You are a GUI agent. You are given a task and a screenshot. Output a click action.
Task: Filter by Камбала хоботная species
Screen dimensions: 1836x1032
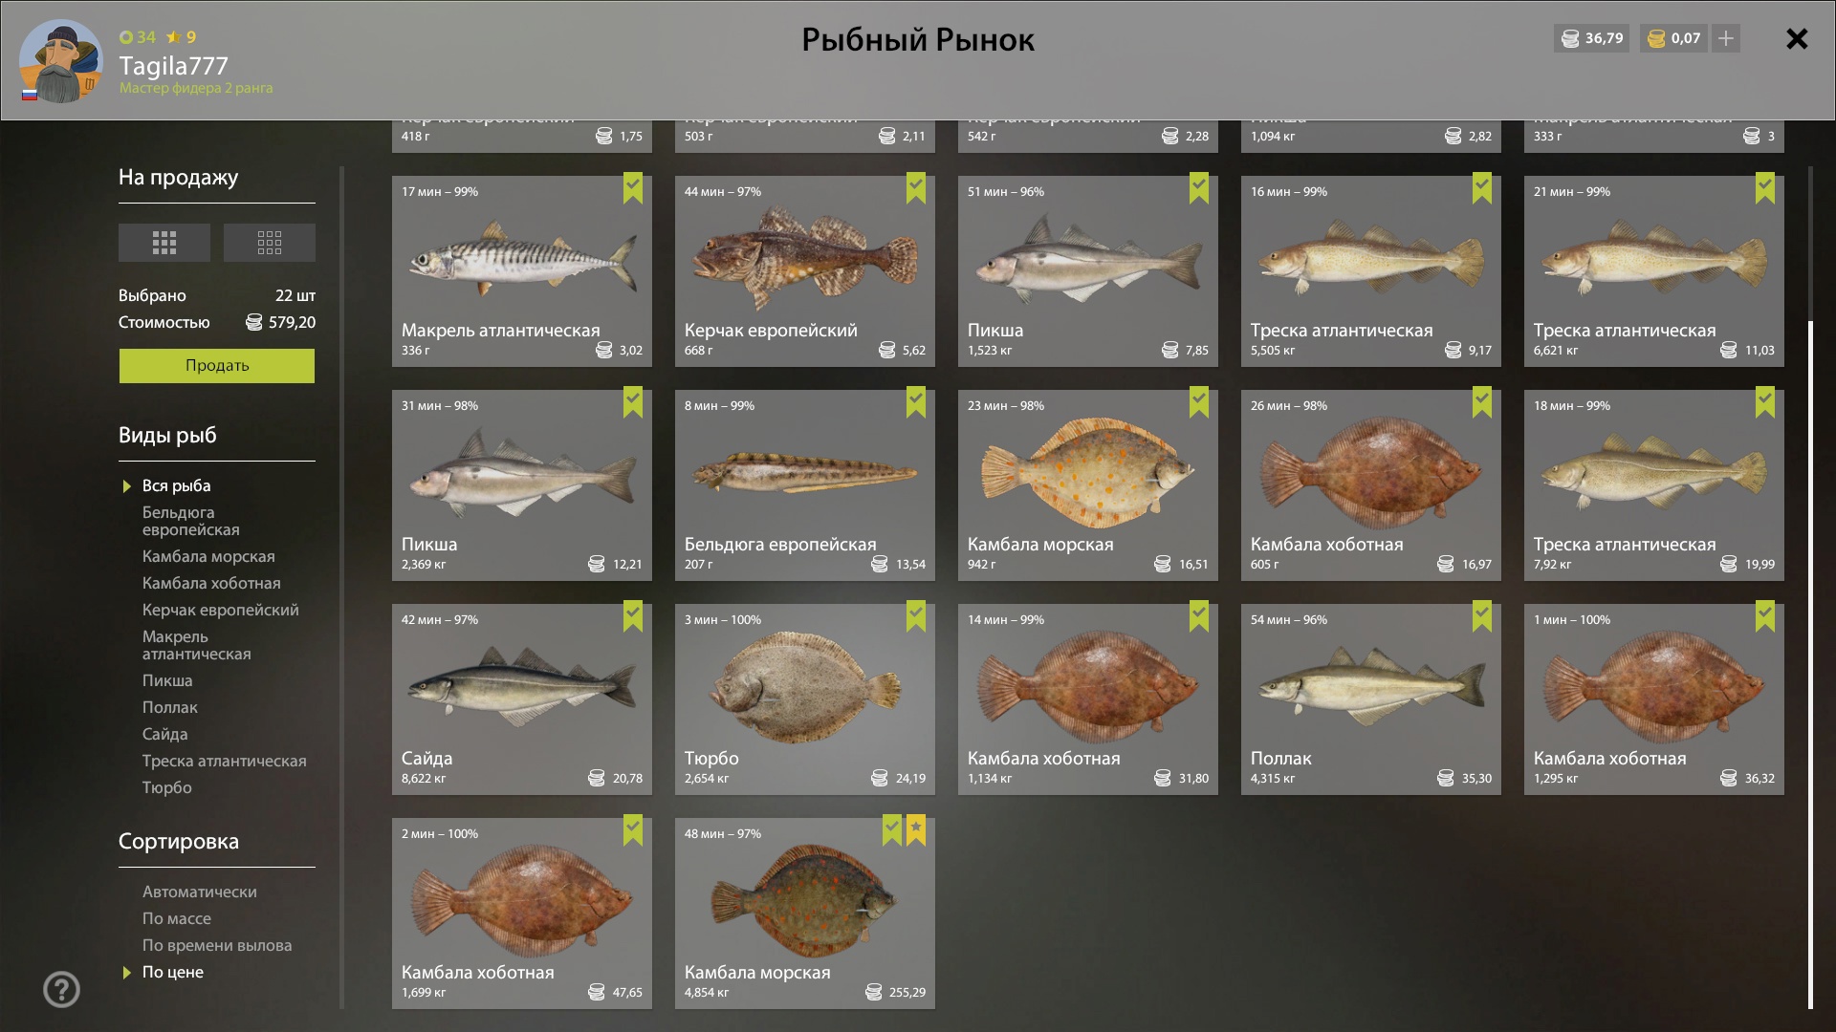[x=211, y=583]
